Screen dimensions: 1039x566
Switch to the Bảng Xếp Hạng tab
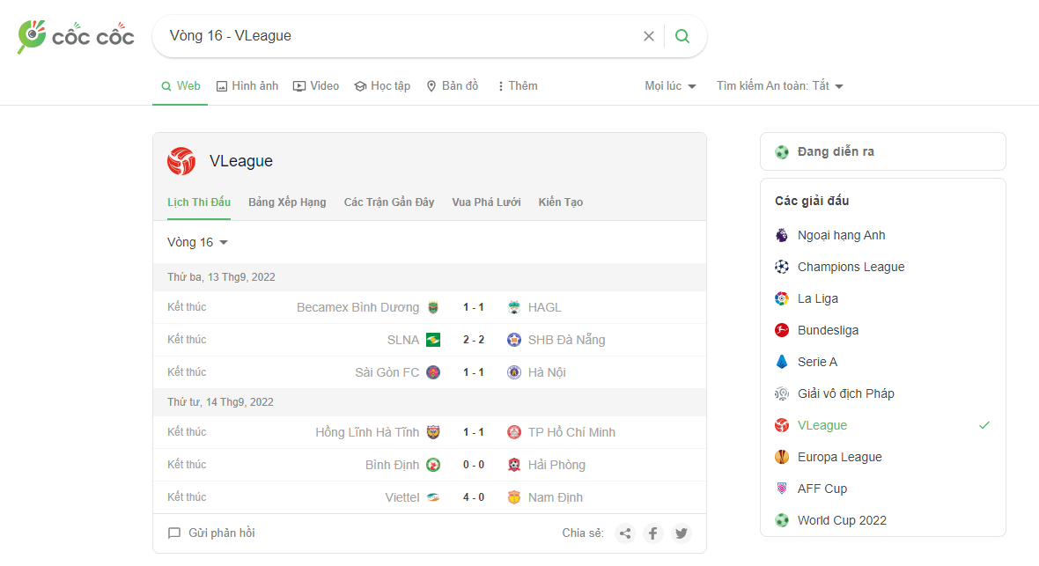pyautogui.click(x=287, y=202)
